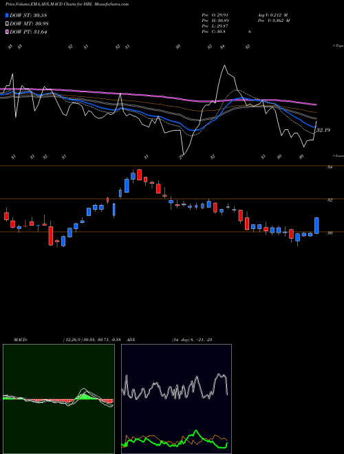Click the 30 price axis label
Image resolution: width=344 pixels, height=454 pixels.
(x=330, y=233)
